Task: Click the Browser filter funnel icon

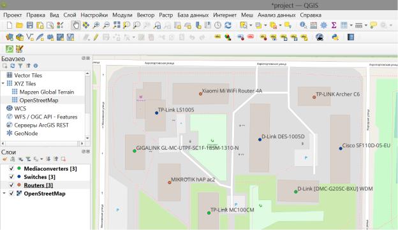Action: click(x=20, y=66)
